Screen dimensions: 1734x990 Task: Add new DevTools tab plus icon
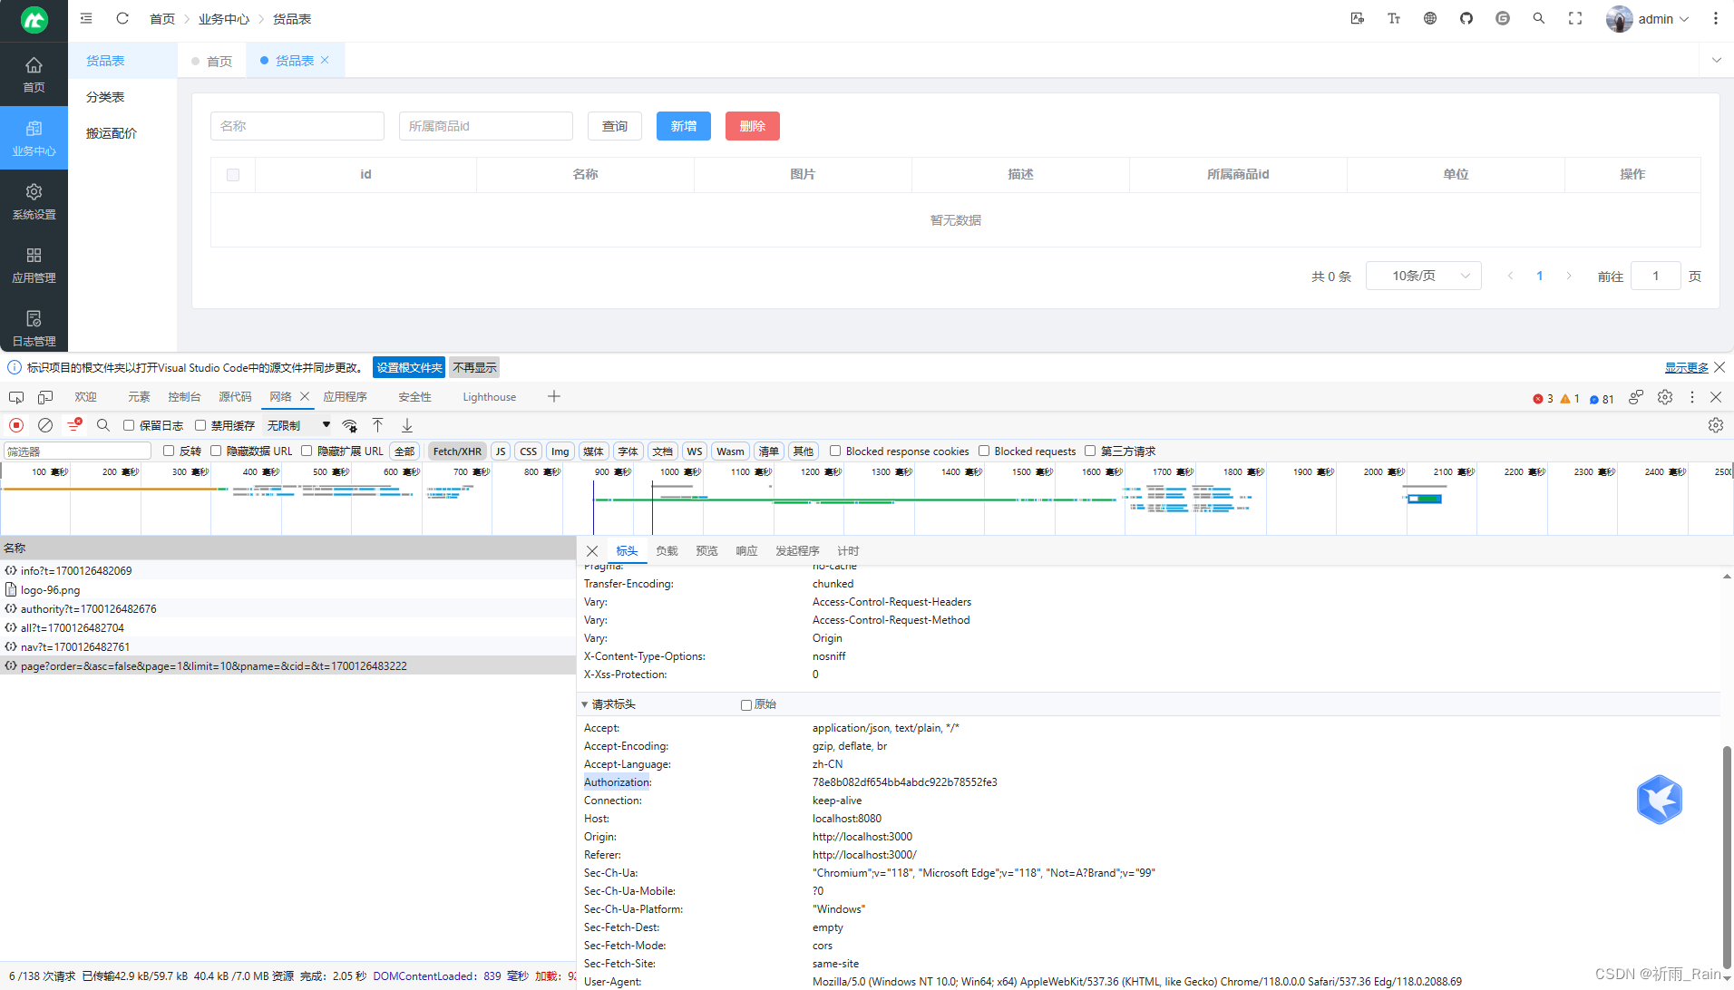tap(554, 396)
